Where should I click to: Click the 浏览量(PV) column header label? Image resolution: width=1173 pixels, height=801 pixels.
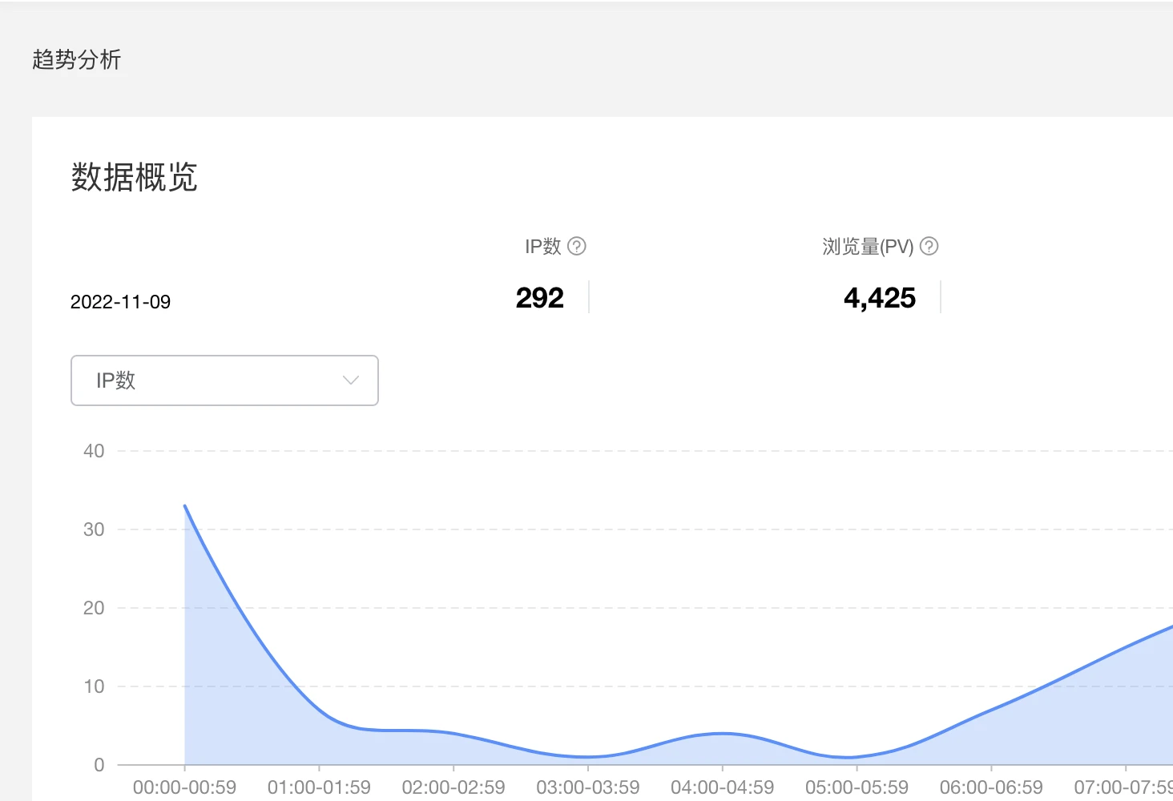point(868,247)
